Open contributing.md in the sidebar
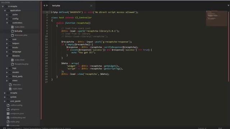The image size is (230, 129). tap(18, 118)
